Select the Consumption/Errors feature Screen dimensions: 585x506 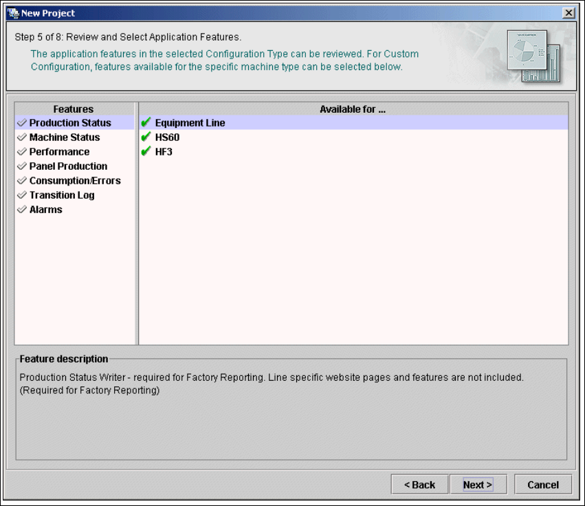75,181
